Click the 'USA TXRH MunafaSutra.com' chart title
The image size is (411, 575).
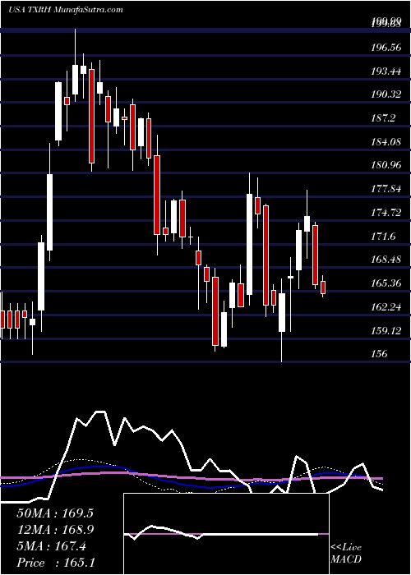click(65, 9)
